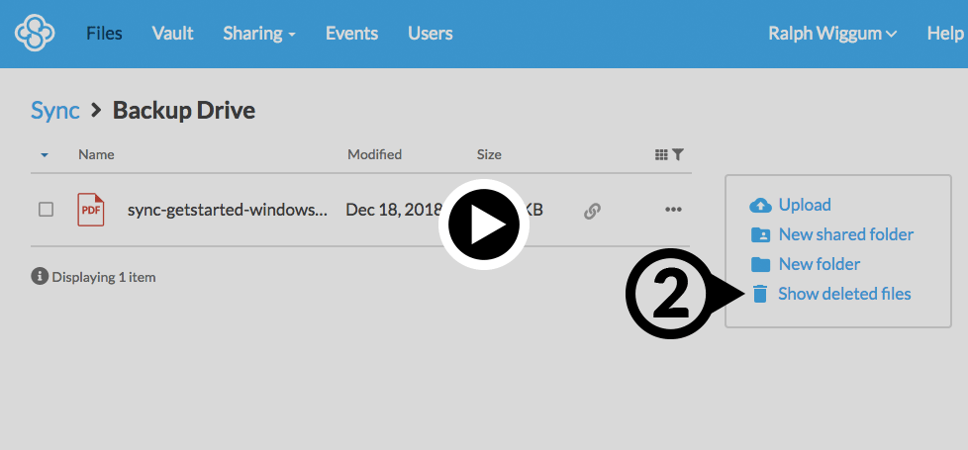The image size is (968, 450).
Task: Expand the Sharing dropdown menu
Action: (x=259, y=34)
